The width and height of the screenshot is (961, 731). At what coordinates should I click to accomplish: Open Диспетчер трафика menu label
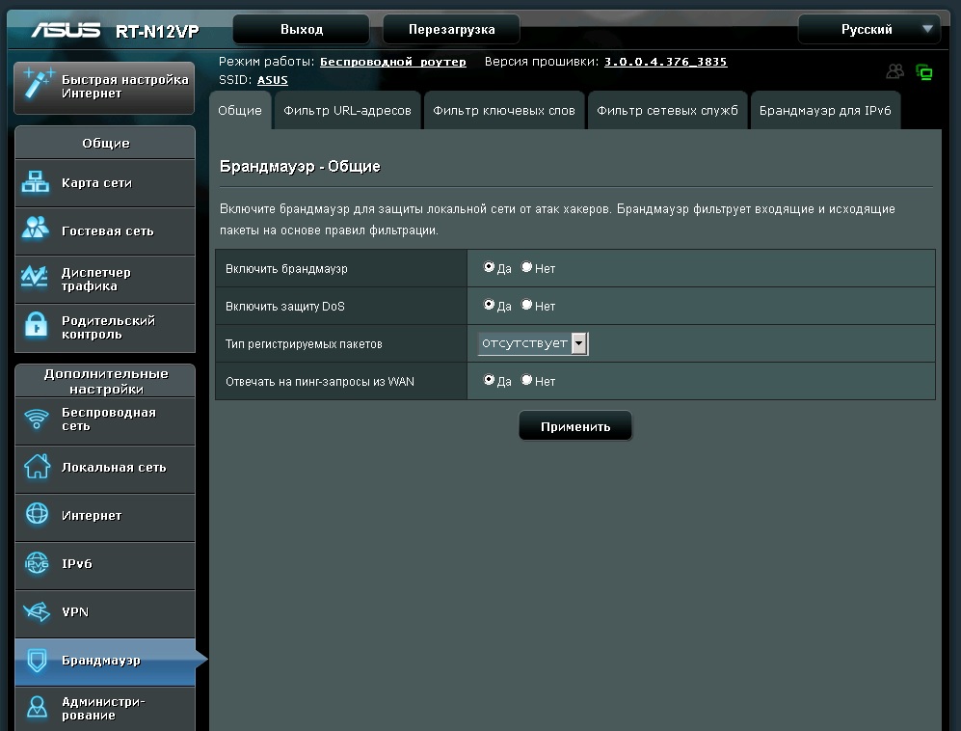click(x=96, y=279)
